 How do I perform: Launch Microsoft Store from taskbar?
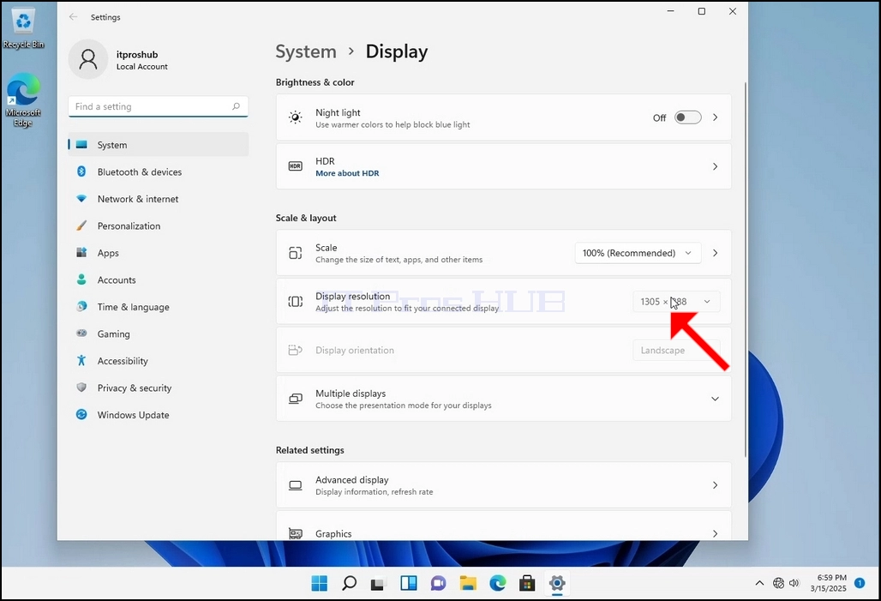[x=527, y=584]
